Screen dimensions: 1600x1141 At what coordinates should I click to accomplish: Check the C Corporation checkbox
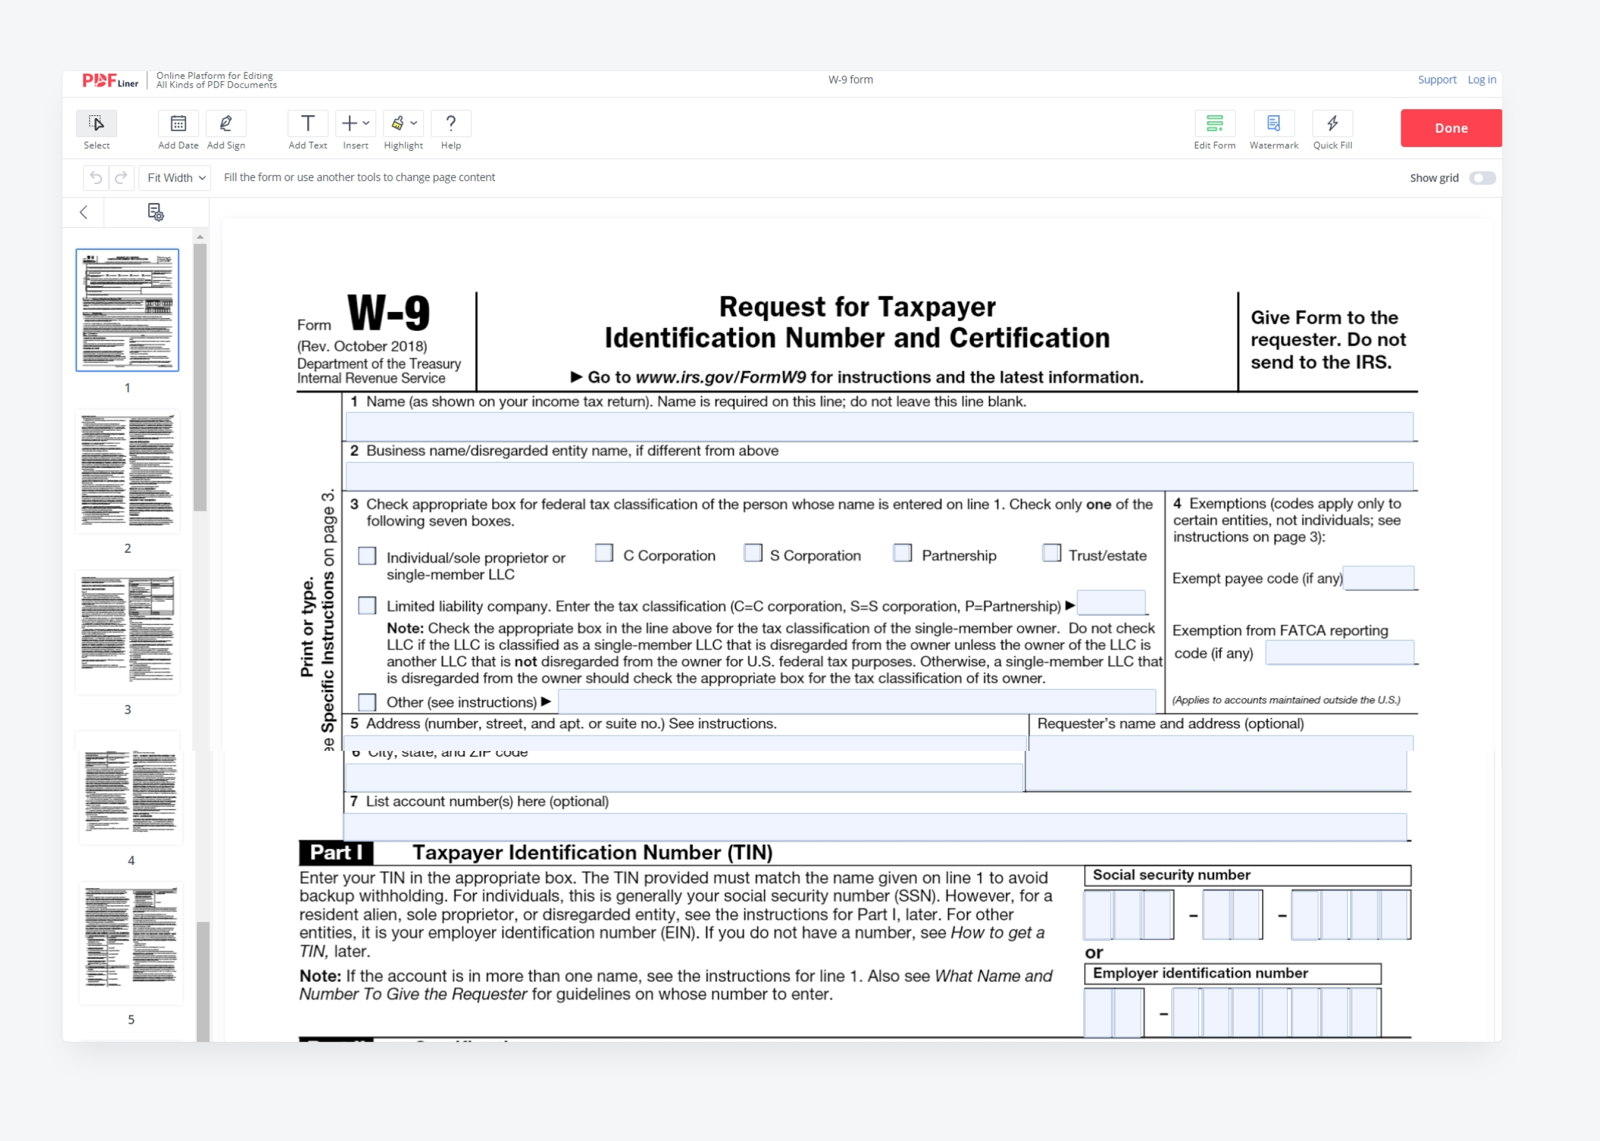pyautogui.click(x=602, y=556)
